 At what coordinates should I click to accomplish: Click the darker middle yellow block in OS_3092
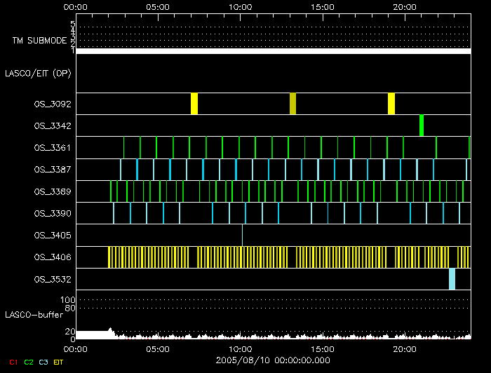coord(293,104)
